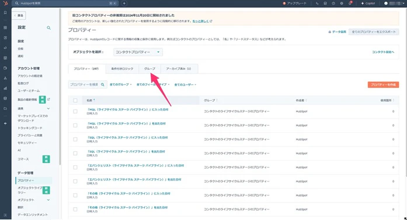Switch to the アーカイブ済み tab
Image resolution: width=407 pixels, height=220 pixels.
coord(179,69)
